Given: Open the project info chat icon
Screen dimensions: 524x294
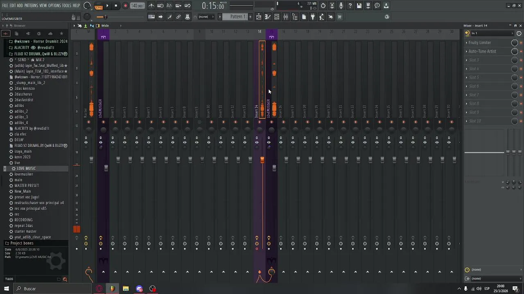Looking at the screenshot, I should (377, 6).
